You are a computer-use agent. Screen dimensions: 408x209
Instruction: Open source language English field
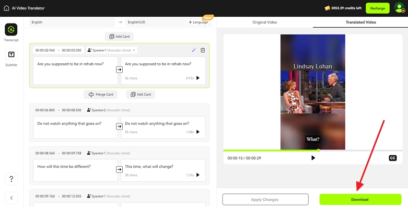pyautogui.click(x=72, y=22)
